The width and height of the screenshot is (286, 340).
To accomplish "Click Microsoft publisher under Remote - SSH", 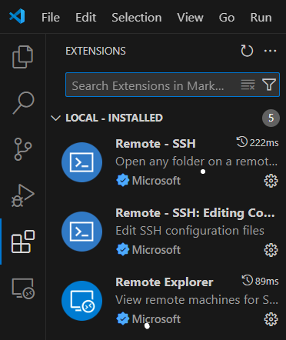I will pos(156,181).
